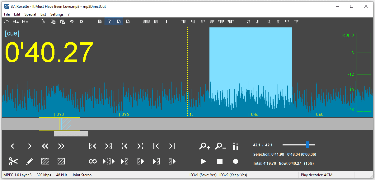Click 'ID3v1 (Save: Yes)' status text
Viewport: 375px width, 180px height.
[203, 175]
